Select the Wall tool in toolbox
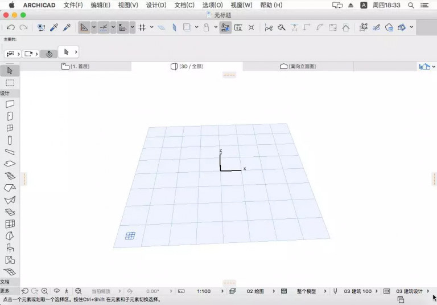This screenshot has height=305, width=437. click(10, 104)
